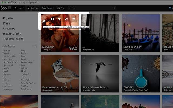Open the European Crested Tit photo thumbnail

pos(60,73)
